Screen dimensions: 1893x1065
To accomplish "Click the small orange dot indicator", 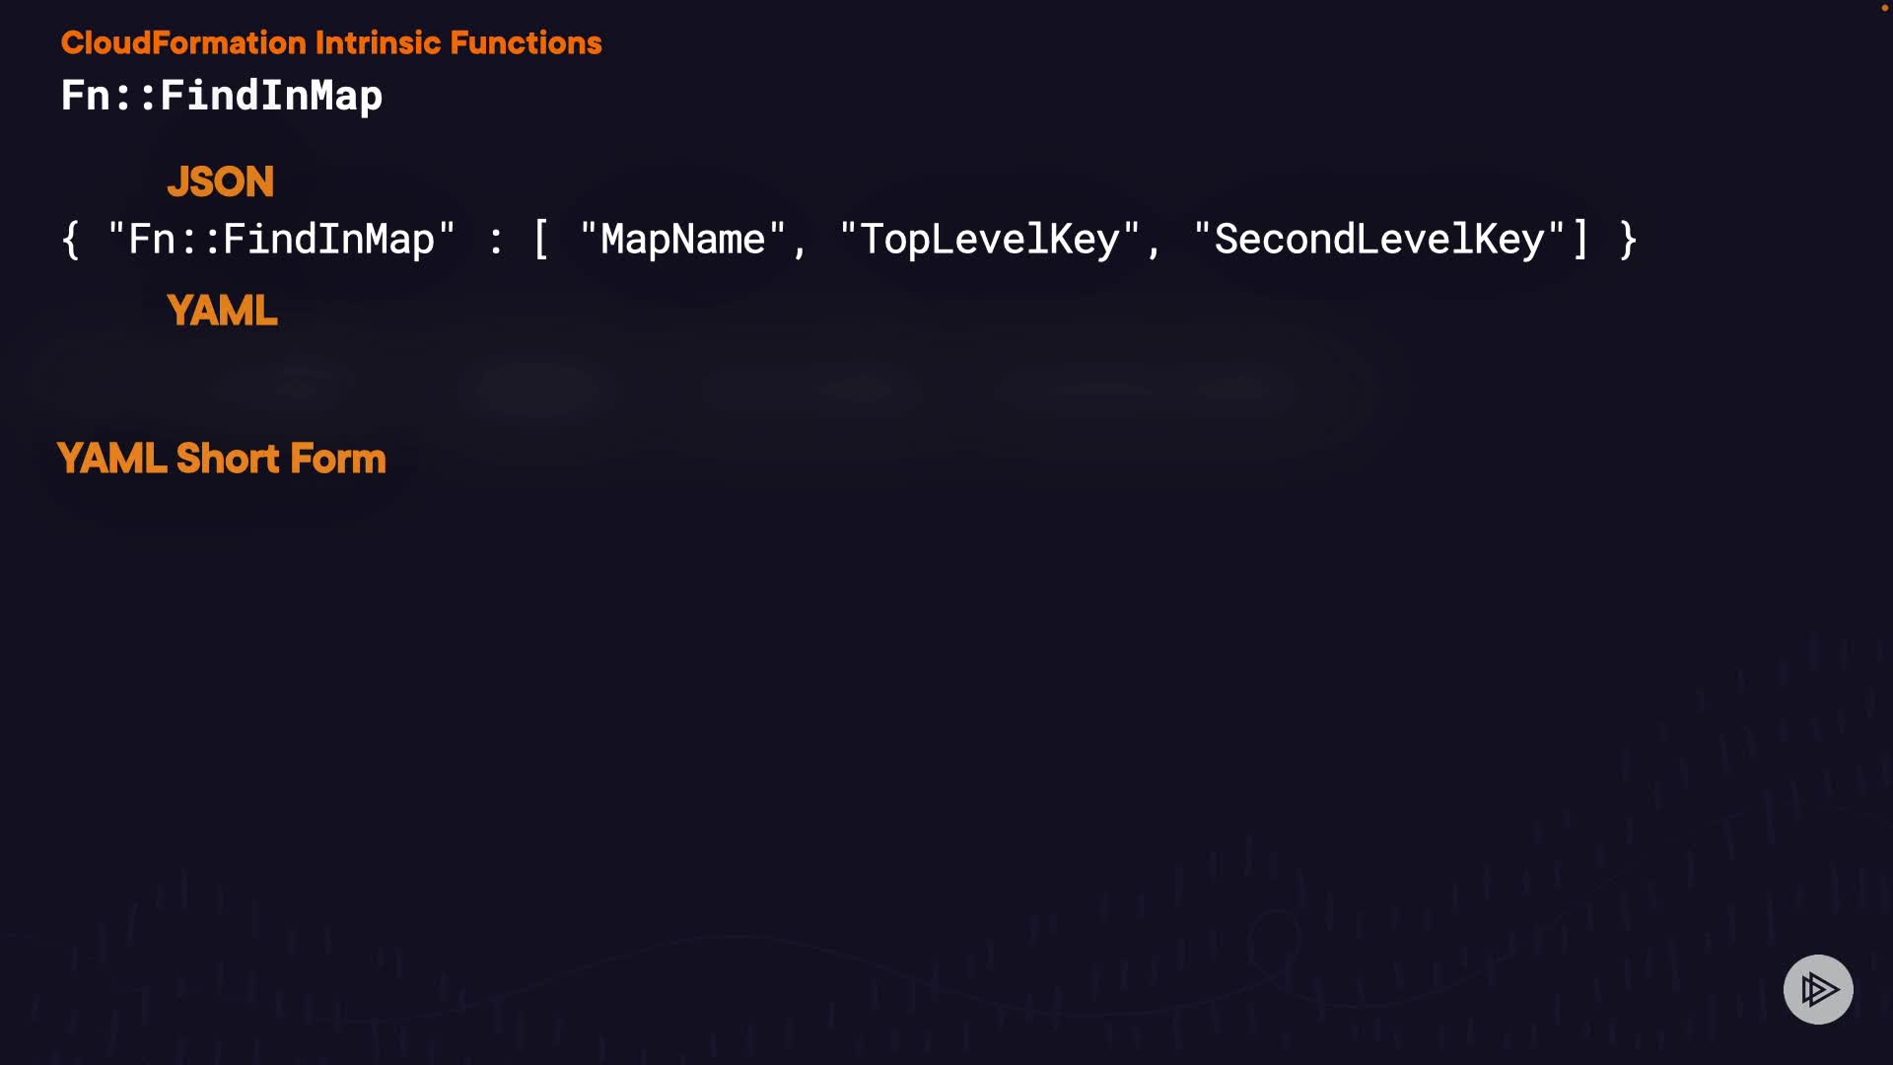I will [1884, 8].
